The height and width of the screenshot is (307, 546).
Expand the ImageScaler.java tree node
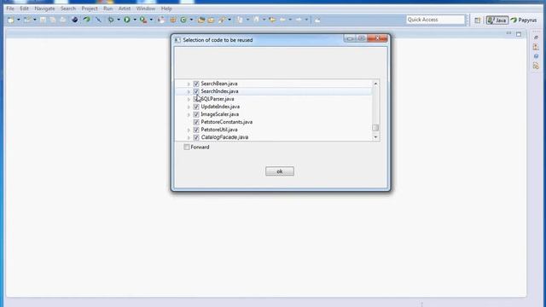[x=189, y=114]
